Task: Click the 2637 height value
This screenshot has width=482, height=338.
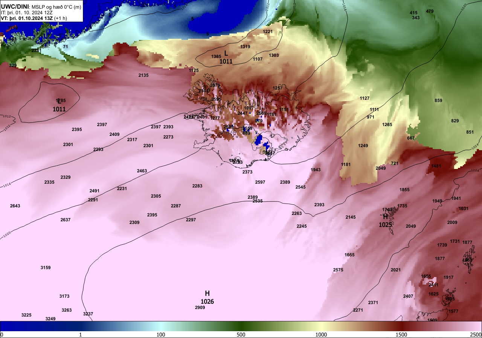Action: point(66,220)
